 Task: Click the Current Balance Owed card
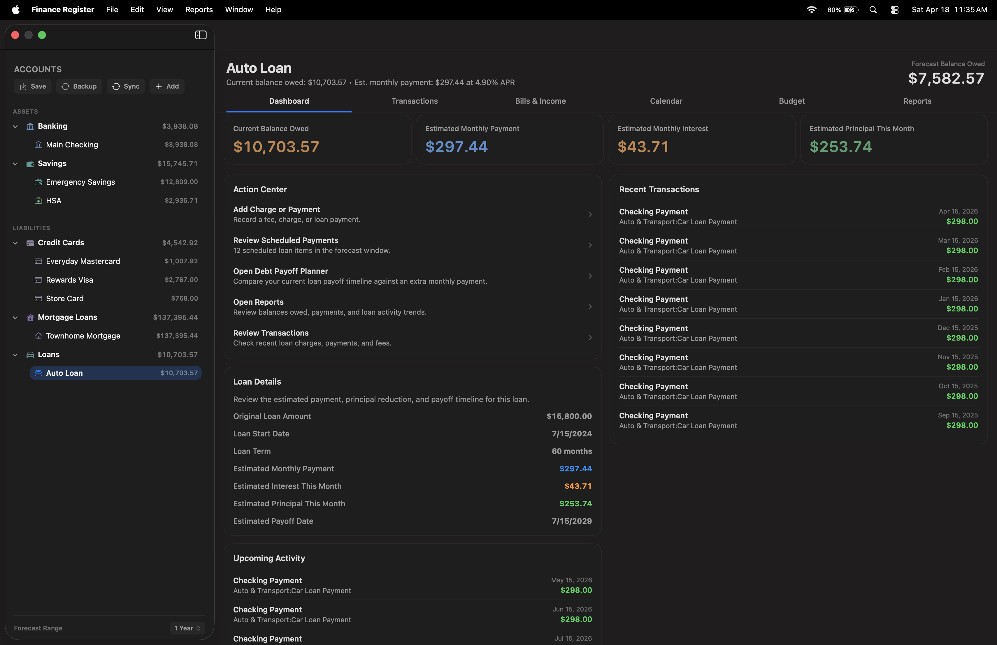[317, 140]
